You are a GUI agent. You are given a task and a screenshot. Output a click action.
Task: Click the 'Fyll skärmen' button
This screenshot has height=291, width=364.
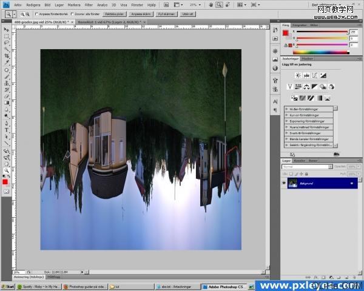click(166, 14)
